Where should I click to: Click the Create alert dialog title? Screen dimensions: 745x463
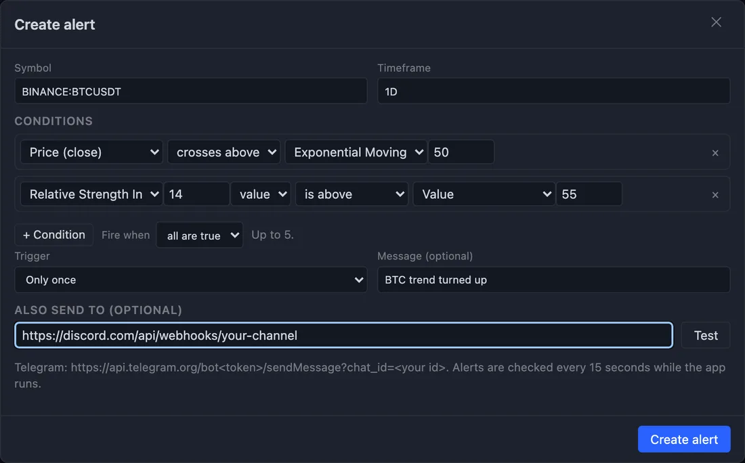(55, 24)
